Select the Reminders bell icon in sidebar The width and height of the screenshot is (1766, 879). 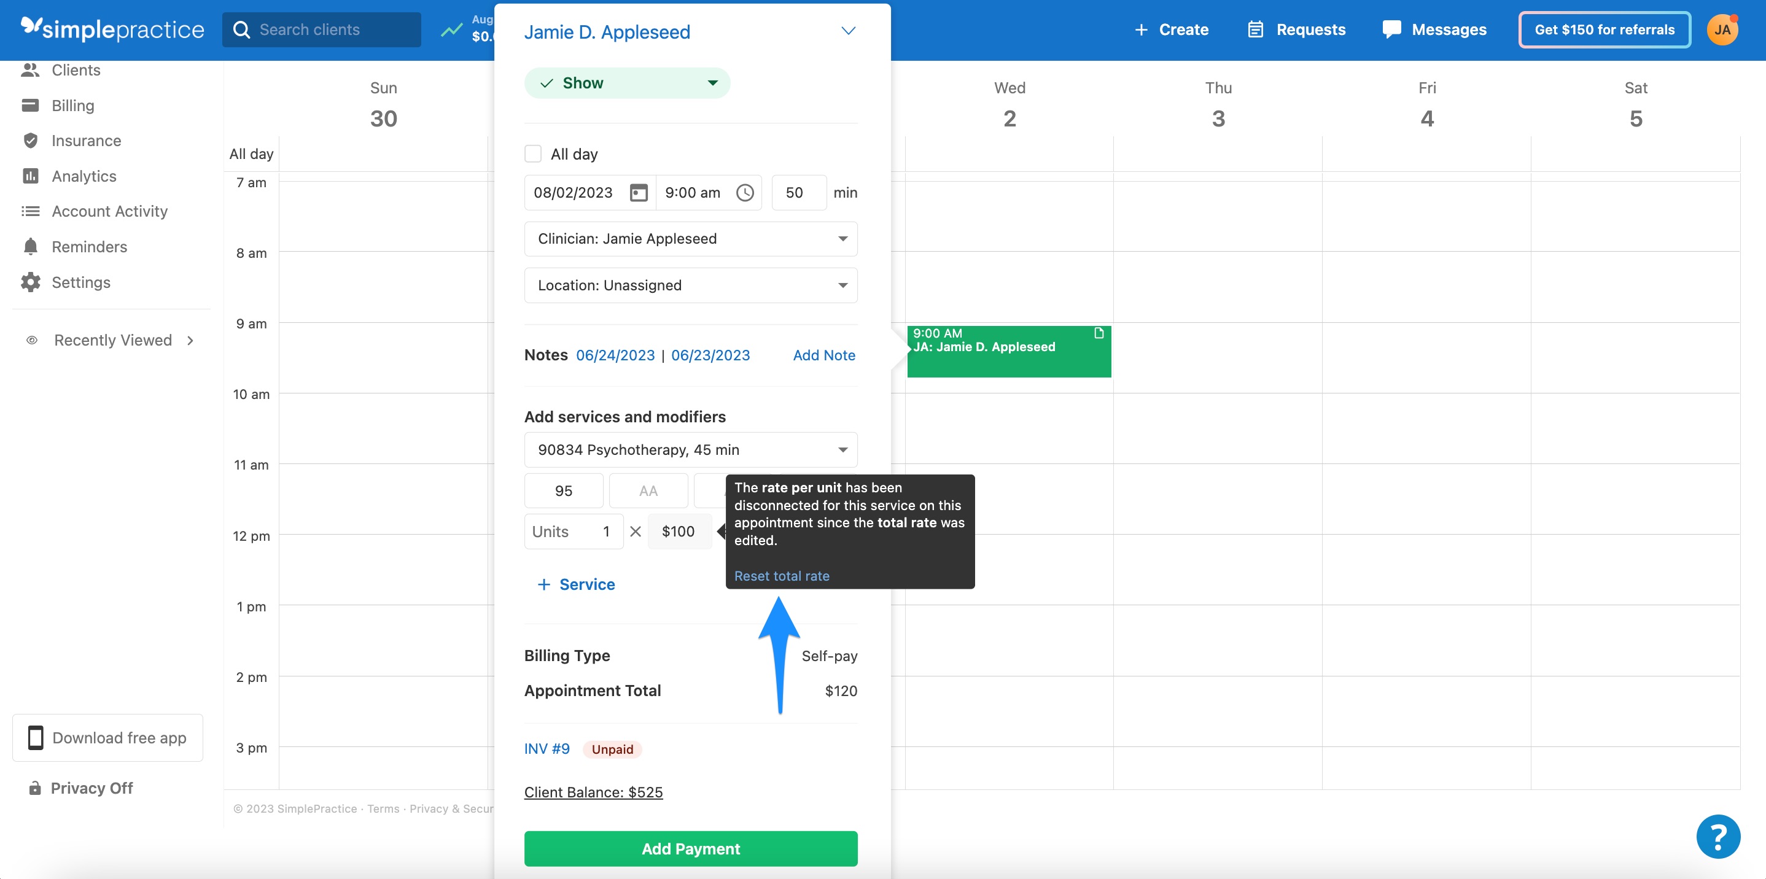click(x=31, y=246)
